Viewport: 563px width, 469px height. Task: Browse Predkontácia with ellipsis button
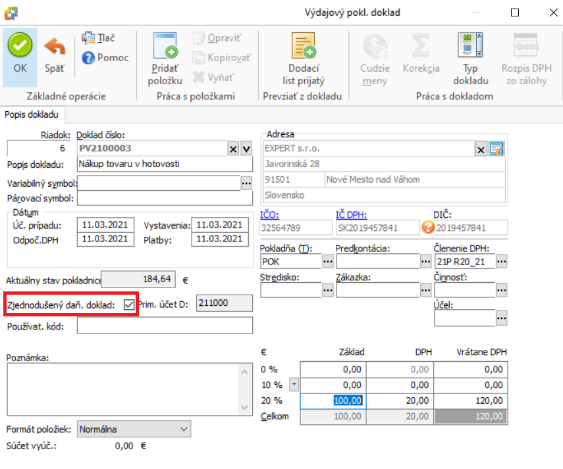click(x=425, y=261)
